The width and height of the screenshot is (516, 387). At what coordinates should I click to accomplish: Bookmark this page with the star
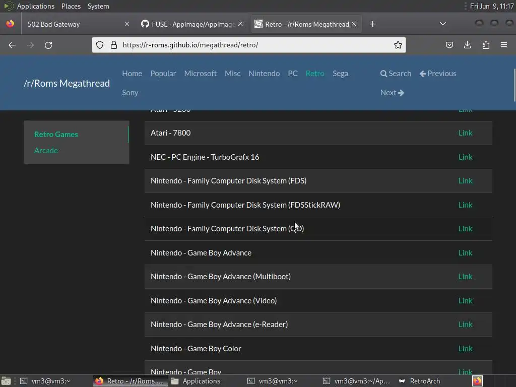point(398,45)
